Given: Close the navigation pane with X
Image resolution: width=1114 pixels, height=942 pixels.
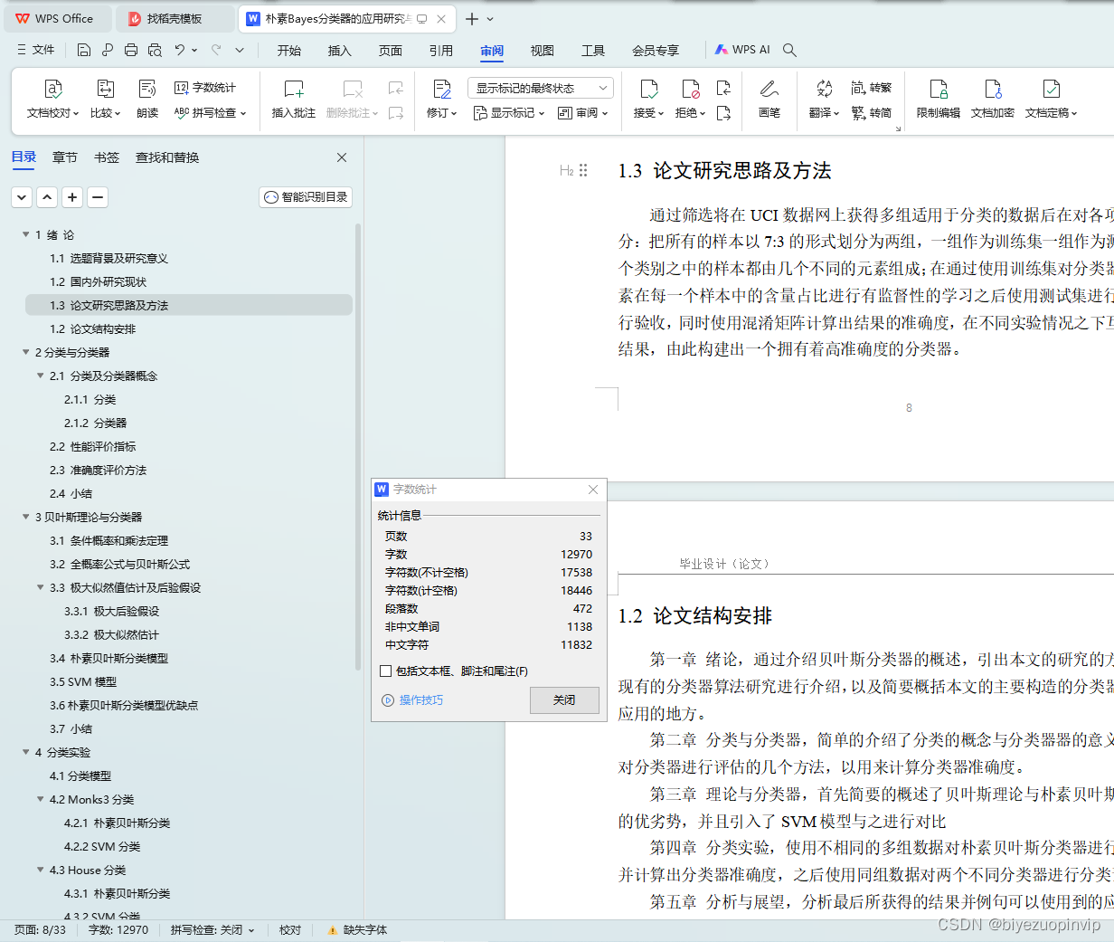Looking at the screenshot, I should (342, 157).
